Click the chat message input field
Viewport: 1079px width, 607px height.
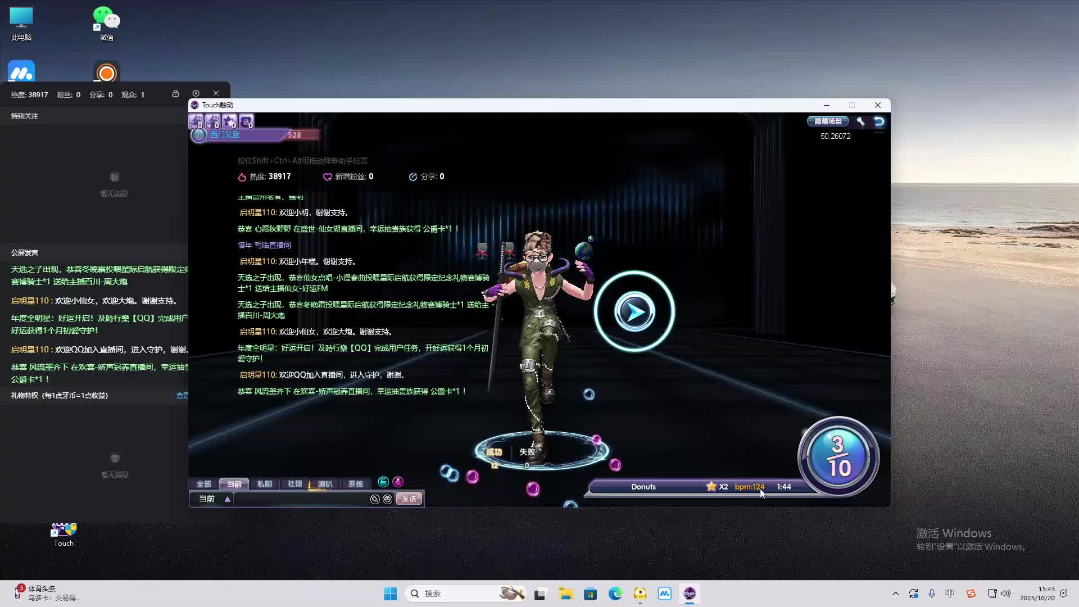(x=301, y=499)
